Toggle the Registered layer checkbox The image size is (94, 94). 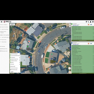[x=10, y=59]
